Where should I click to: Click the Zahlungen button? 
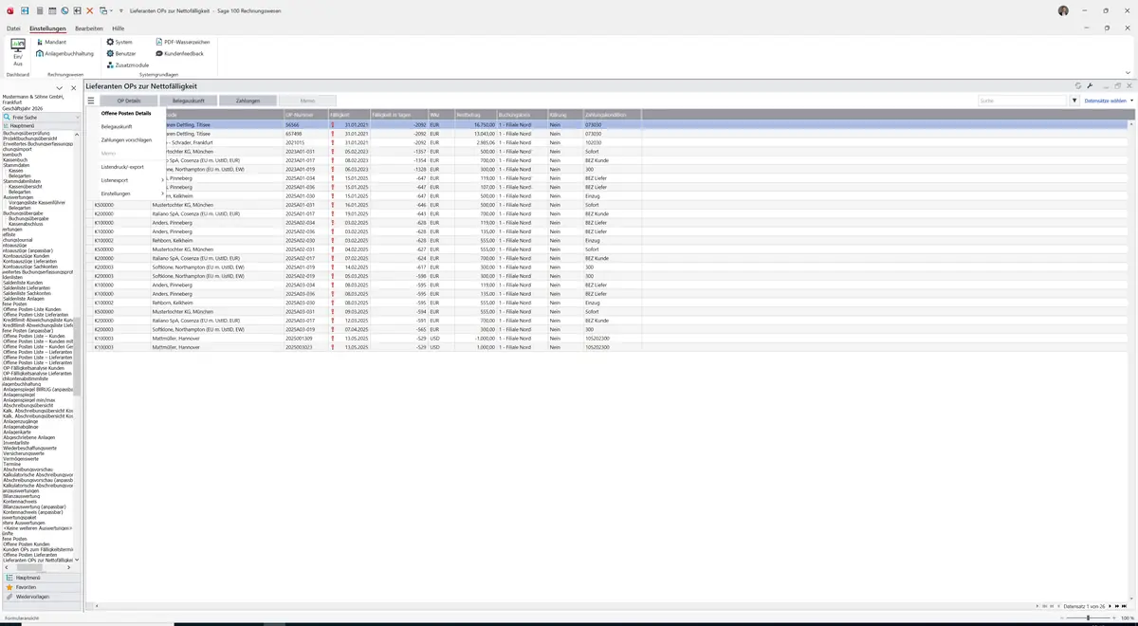(x=248, y=101)
